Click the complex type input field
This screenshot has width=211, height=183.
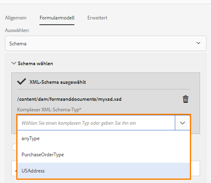(96, 123)
